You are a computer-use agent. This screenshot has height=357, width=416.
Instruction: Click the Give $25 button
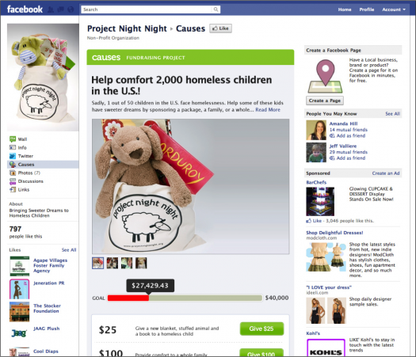pyautogui.click(x=261, y=329)
